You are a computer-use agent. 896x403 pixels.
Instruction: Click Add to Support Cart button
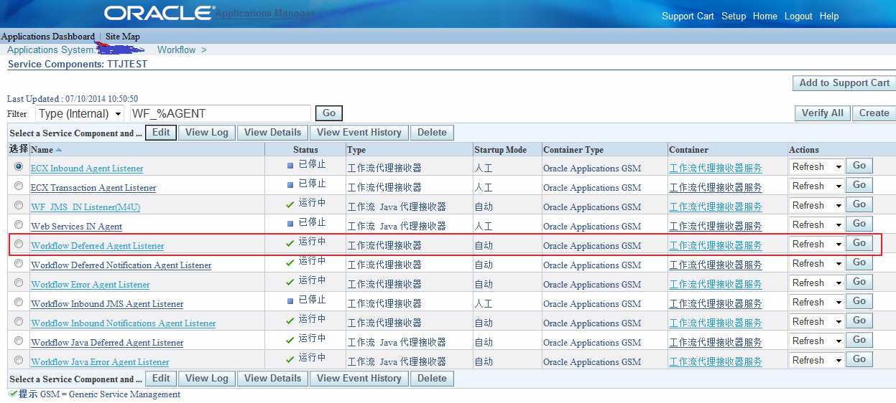pyautogui.click(x=844, y=83)
